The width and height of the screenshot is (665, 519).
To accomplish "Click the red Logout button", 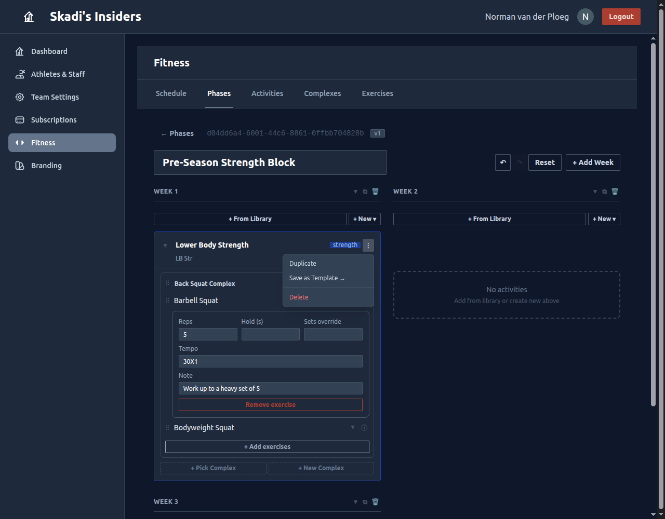I will click(x=621, y=17).
